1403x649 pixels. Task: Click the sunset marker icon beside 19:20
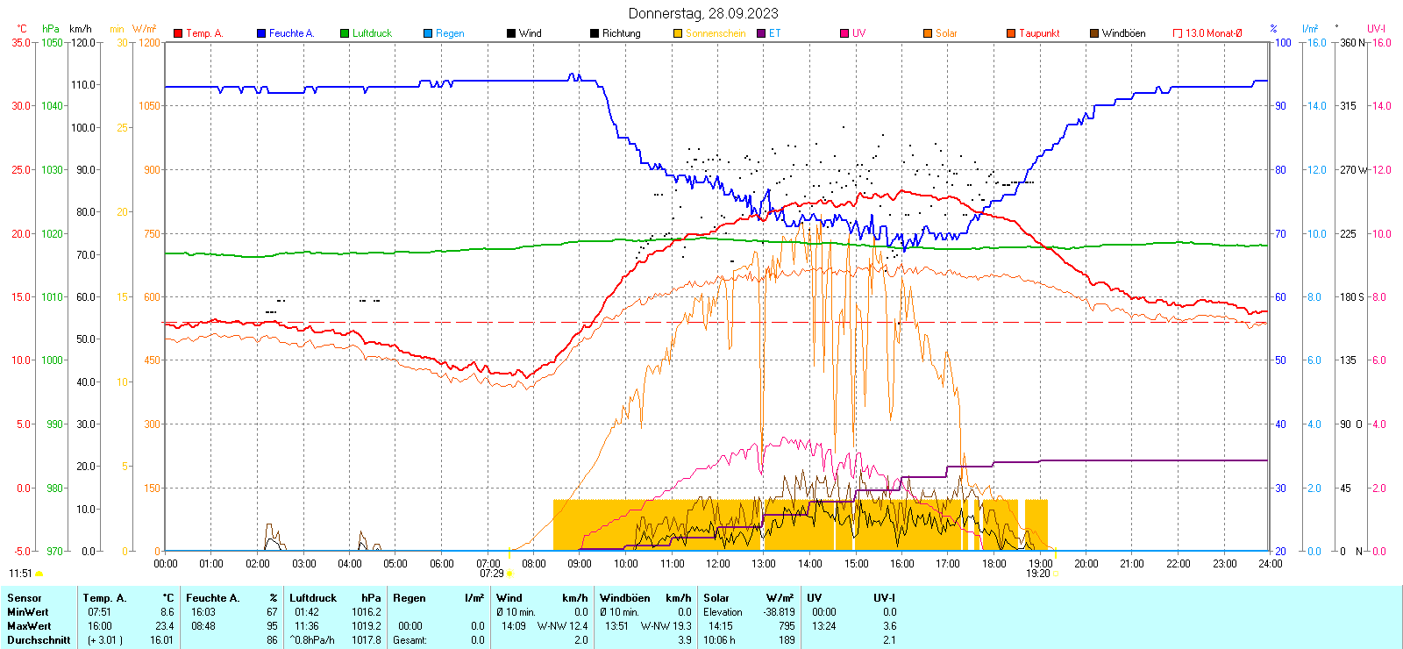tap(1056, 574)
